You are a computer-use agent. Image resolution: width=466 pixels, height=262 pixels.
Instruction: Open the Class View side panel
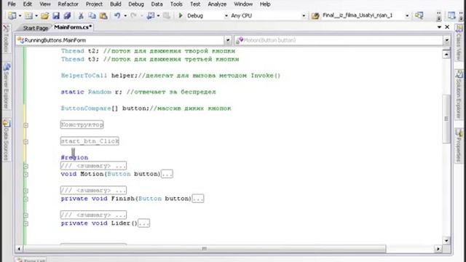tap(459, 42)
